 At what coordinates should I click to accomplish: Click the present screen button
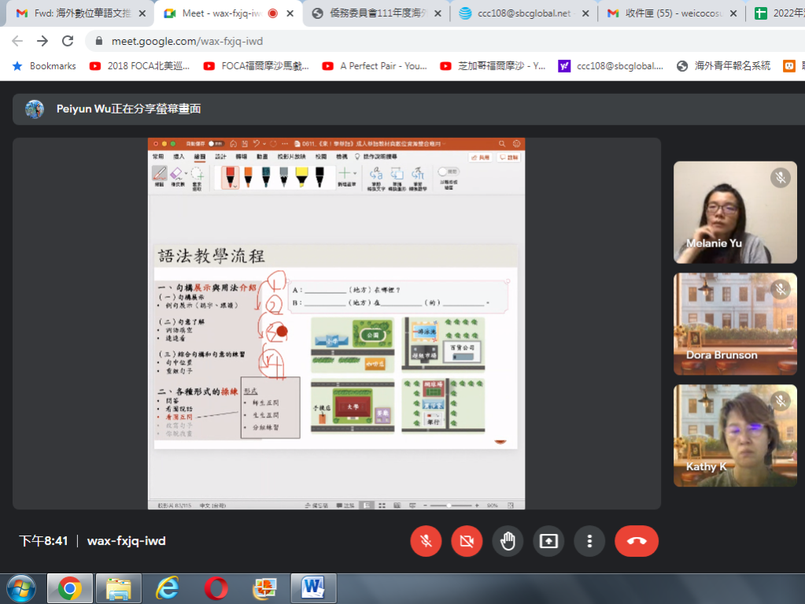[x=548, y=541]
